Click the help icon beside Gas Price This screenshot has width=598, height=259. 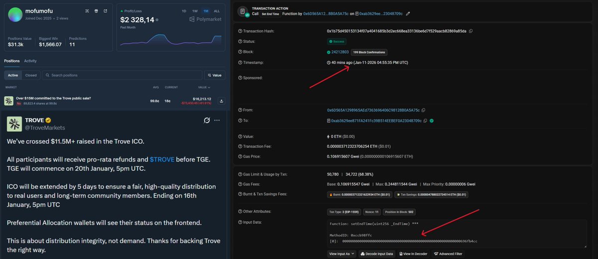coord(240,156)
